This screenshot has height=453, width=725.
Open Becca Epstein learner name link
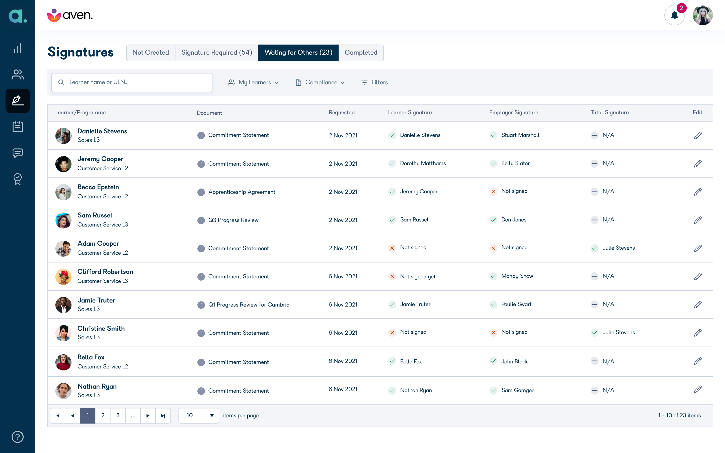pos(98,187)
